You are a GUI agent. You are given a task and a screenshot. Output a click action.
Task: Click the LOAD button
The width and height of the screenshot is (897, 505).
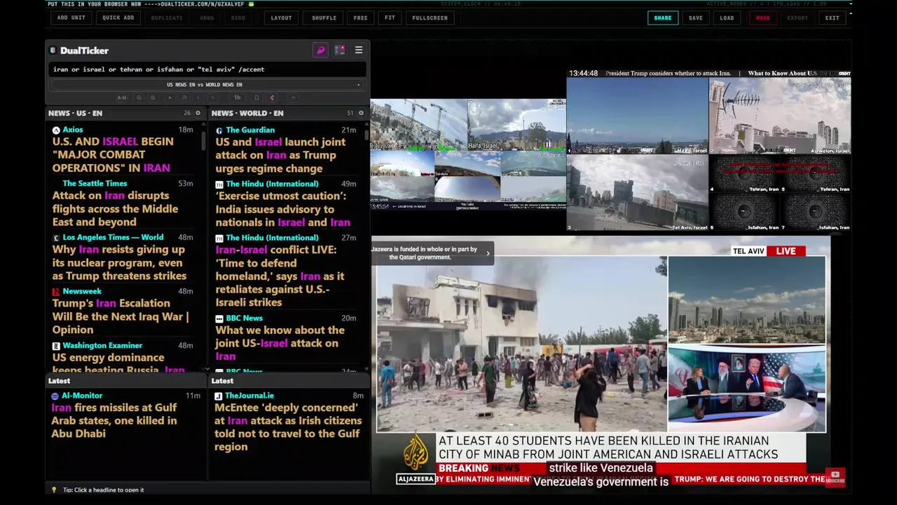click(x=727, y=18)
